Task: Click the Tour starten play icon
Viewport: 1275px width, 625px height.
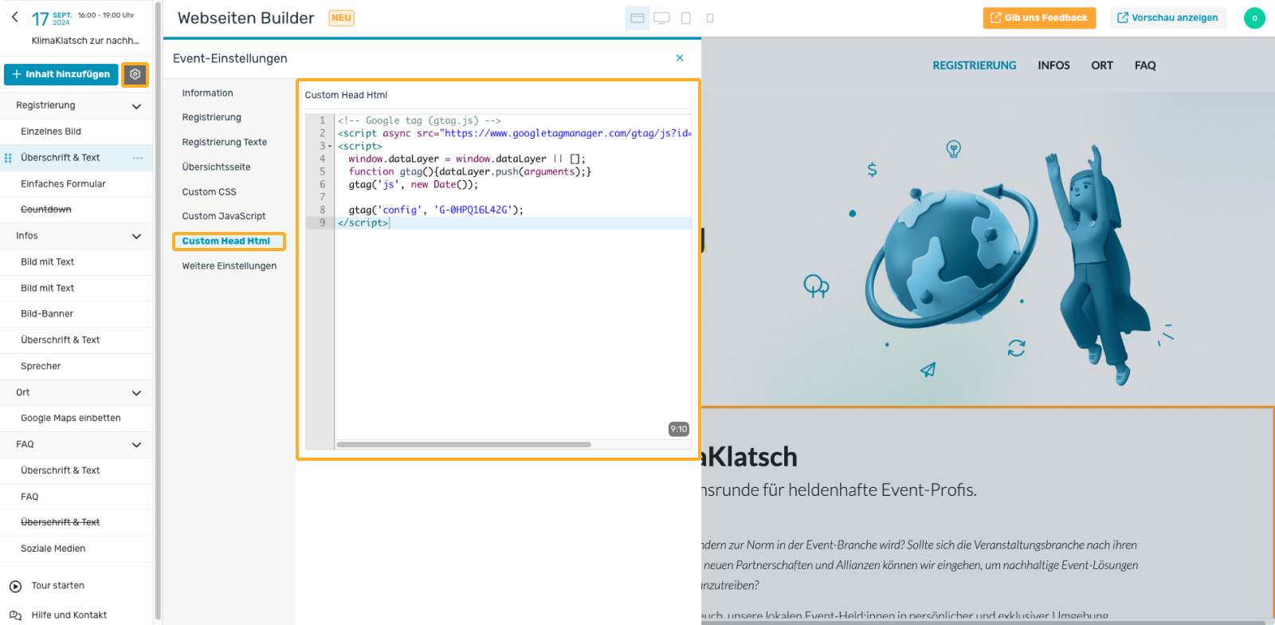Action: coord(15,586)
